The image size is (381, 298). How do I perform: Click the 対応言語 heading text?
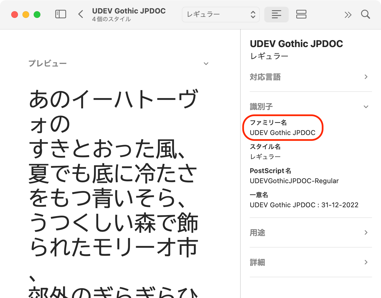[x=265, y=77]
